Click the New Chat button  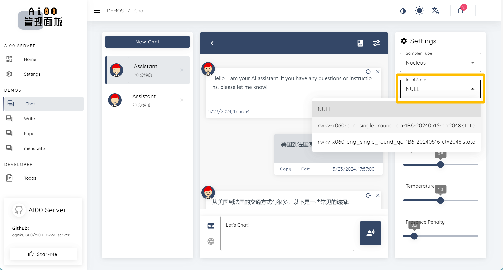[x=147, y=42]
